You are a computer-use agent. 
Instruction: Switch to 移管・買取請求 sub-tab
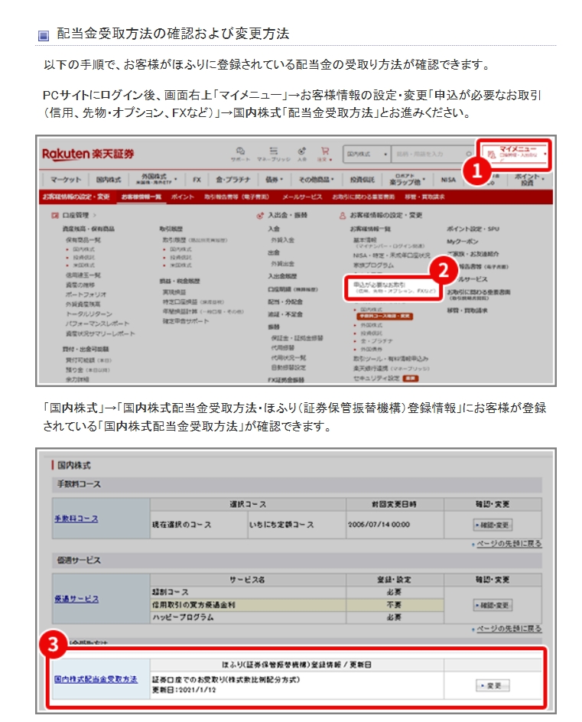424,197
